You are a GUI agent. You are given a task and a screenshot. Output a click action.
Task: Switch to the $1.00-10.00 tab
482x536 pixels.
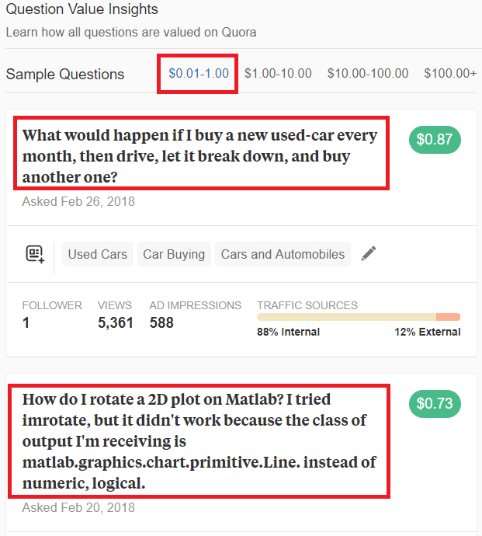pos(278,74)
